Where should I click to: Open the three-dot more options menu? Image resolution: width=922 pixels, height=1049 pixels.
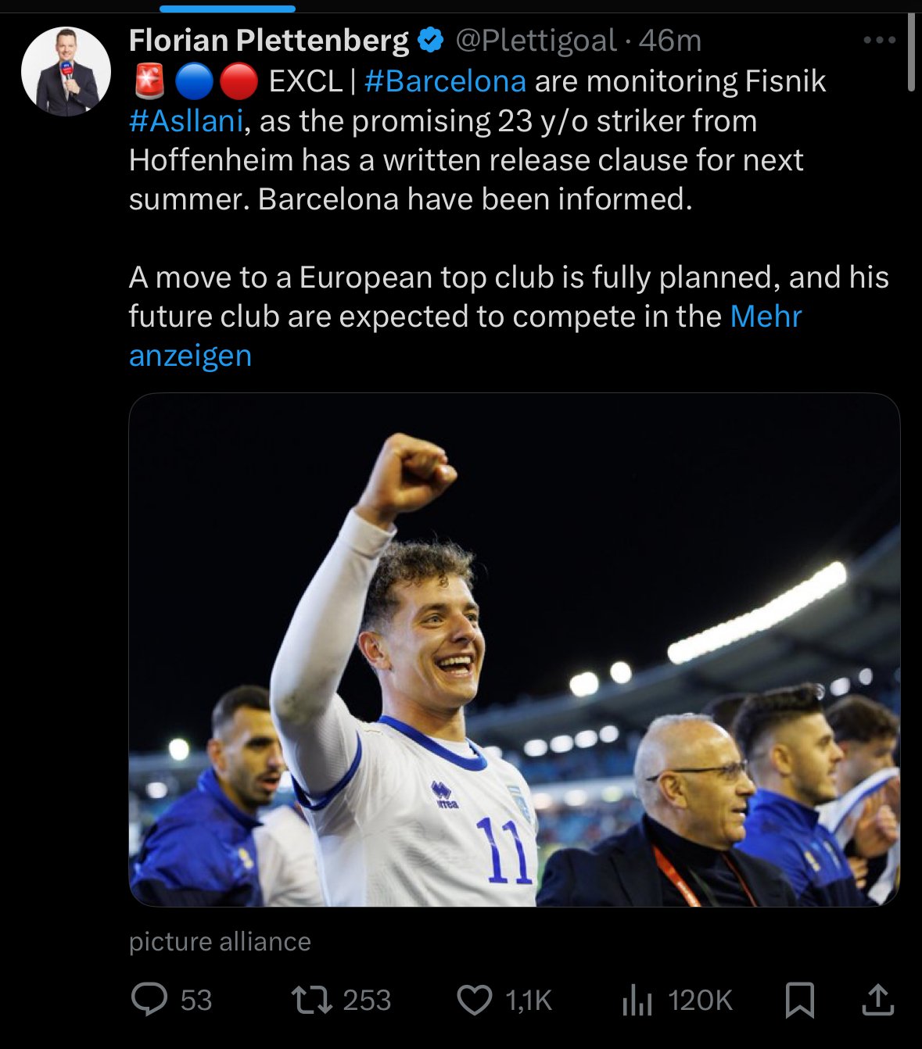tap(879, 40)
